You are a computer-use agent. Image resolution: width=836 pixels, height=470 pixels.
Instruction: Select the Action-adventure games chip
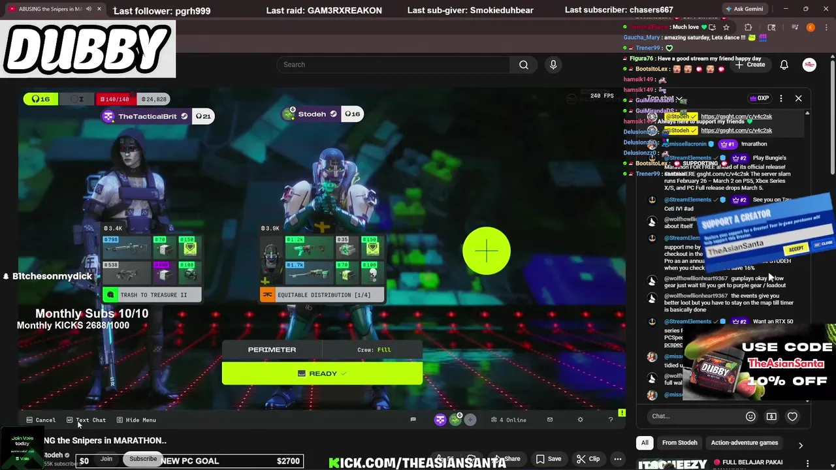(x=744, y=443)
